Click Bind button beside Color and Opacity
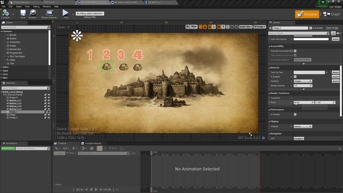Image resolution: width=343 pixels, height=193 pixels. (335, 39)
